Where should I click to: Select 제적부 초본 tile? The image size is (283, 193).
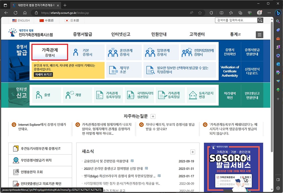(124, 70)
